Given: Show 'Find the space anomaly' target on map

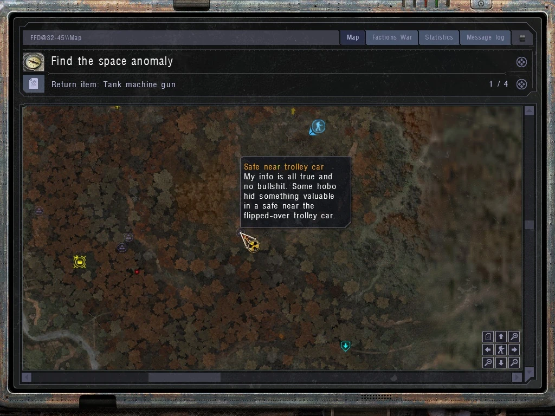Looking at the screenshot, I should (521, 62).
